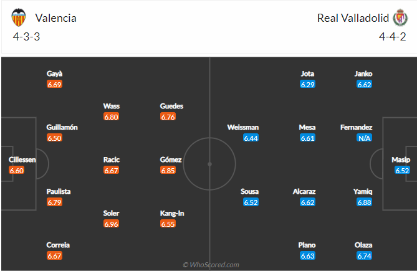Click the WhoScored.com watermark
The width and height of the screenshot is (417, 271).
(211, 265)
